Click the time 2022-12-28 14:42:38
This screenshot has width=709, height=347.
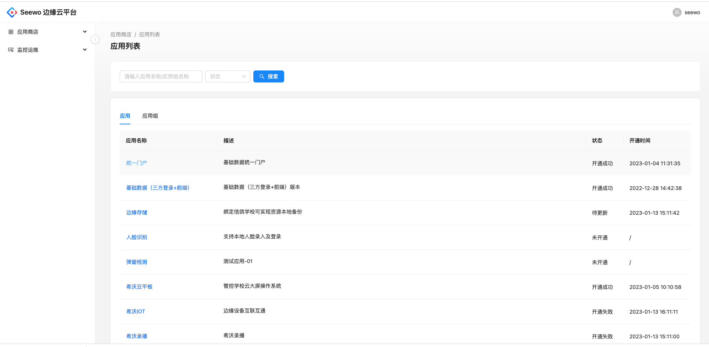(656, 188)
